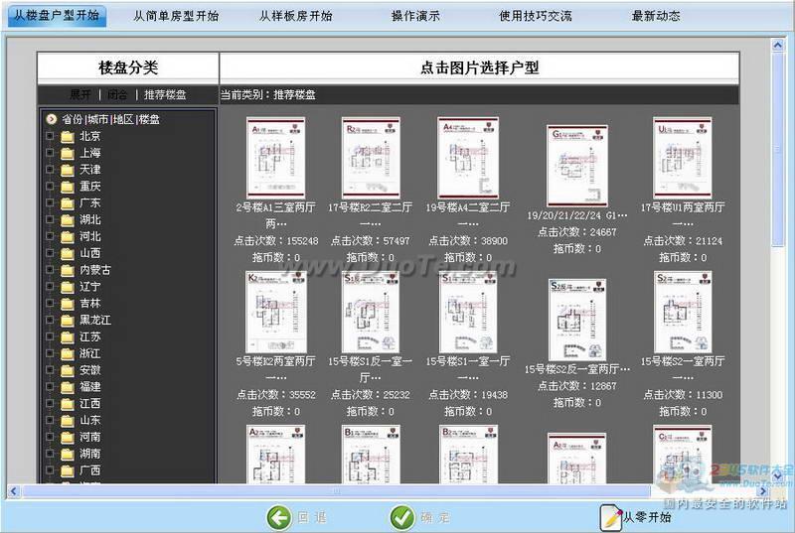Collapse all tree nodes with 闭合
The image size is (795, 533).
coord(117,95)
